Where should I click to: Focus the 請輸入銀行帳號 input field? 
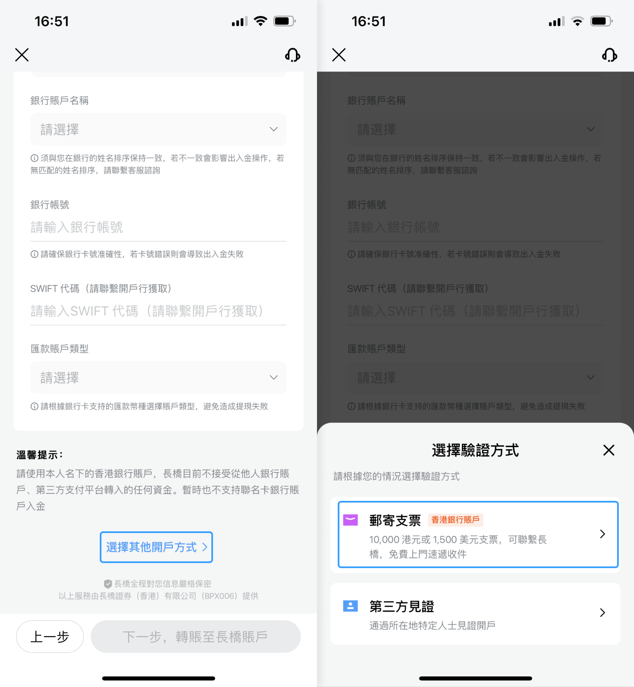pyautogui.click(x=158, y=228)
